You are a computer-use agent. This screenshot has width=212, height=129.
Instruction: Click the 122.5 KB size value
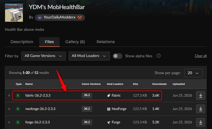(140, 109)
